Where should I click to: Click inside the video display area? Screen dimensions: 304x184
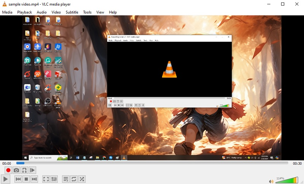coord(152,88)
